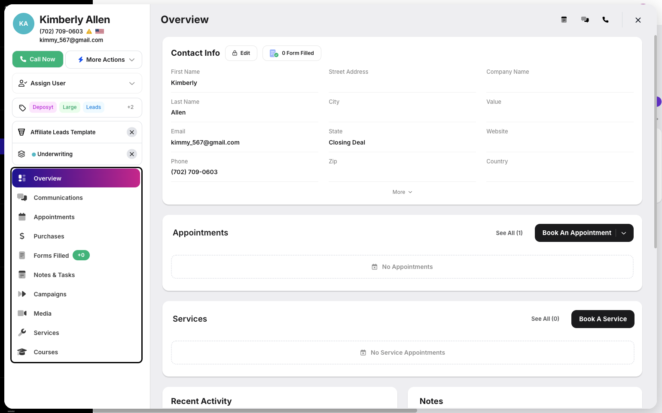
Task: Click the Phone field value (702) 709-0603
Action: point(194,172)
